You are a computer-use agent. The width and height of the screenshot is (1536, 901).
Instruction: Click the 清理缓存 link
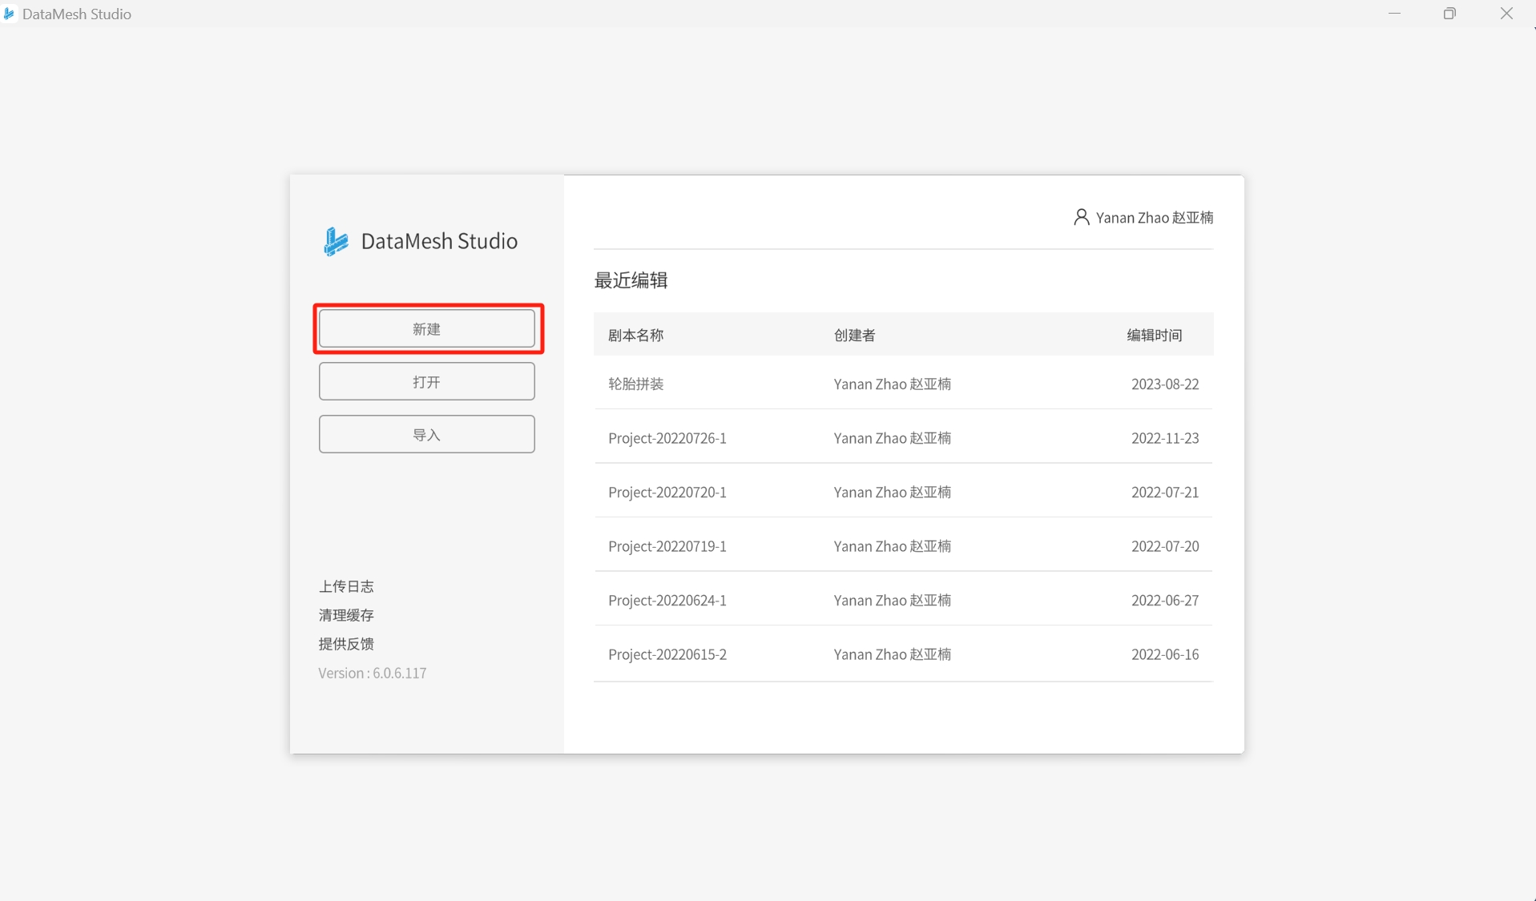tap(346, 615)
